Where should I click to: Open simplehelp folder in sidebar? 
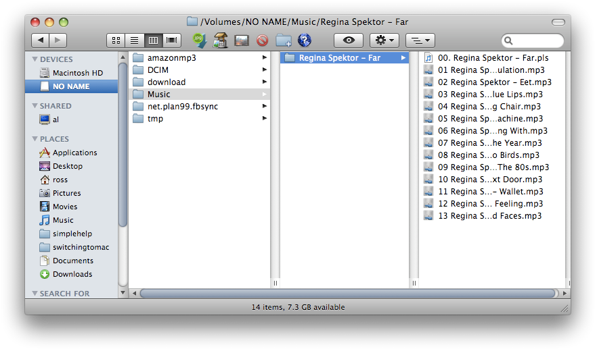coord(71,234)
